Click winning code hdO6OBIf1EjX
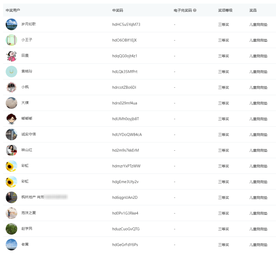This screenshot has width=276, height=254. [x=125, y=40]
